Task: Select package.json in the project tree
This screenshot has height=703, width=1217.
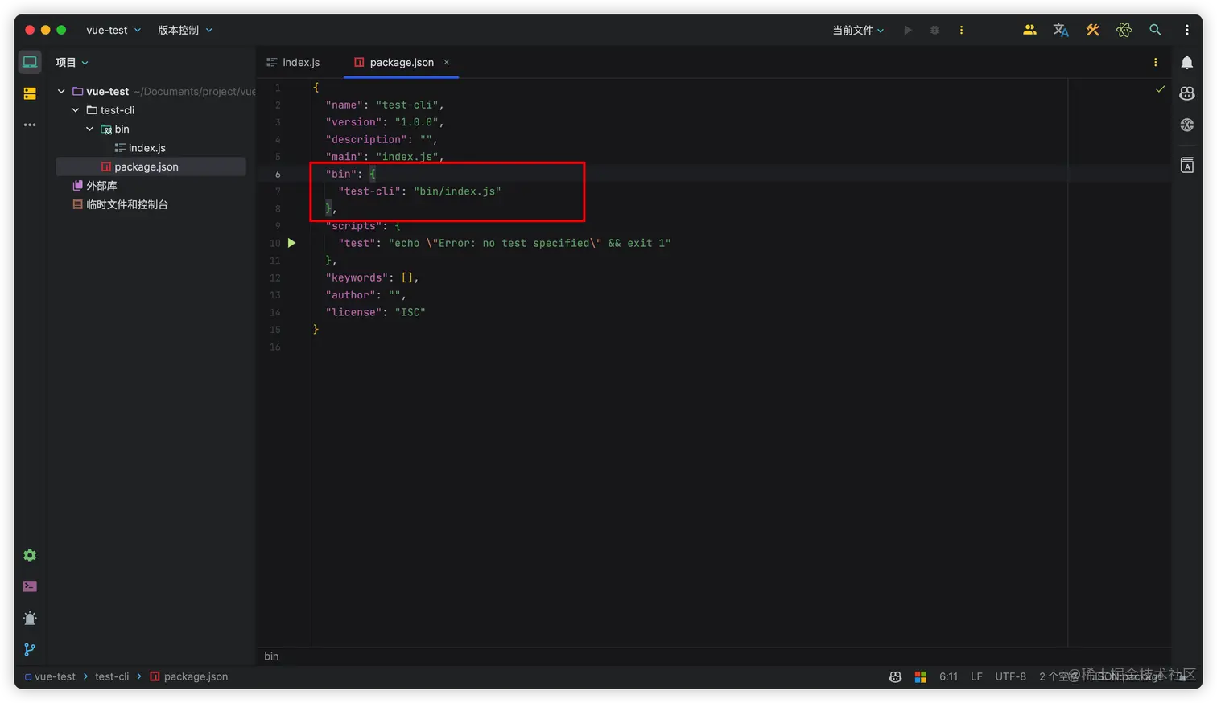Action: click(x=151, y=166)
